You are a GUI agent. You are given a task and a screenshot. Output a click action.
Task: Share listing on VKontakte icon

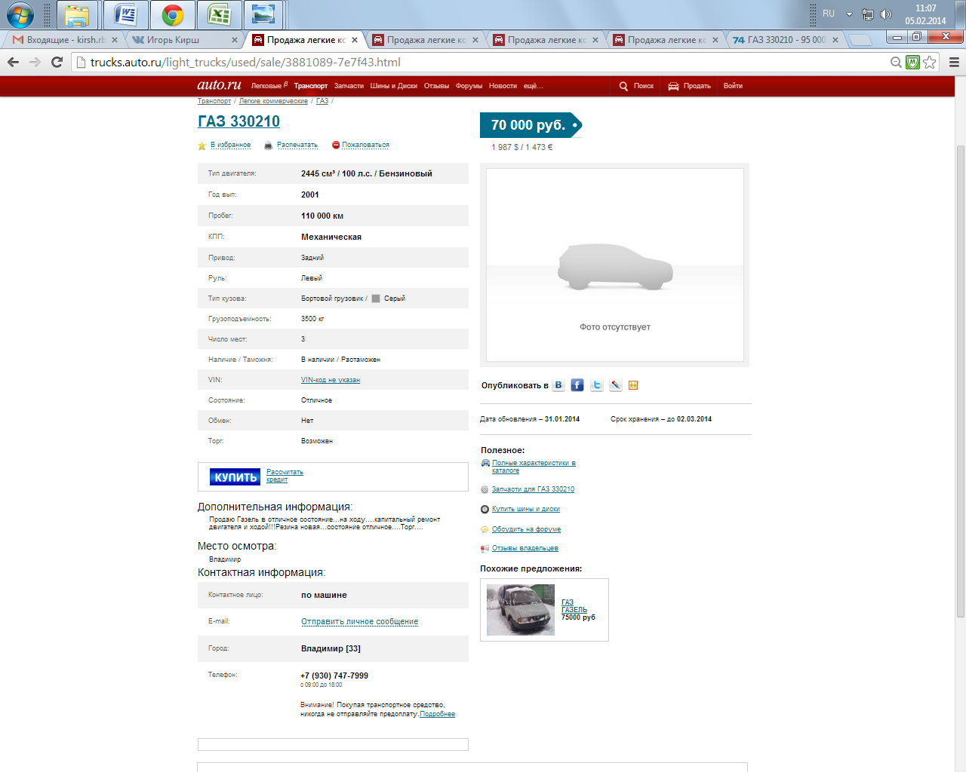coord(558,385)
